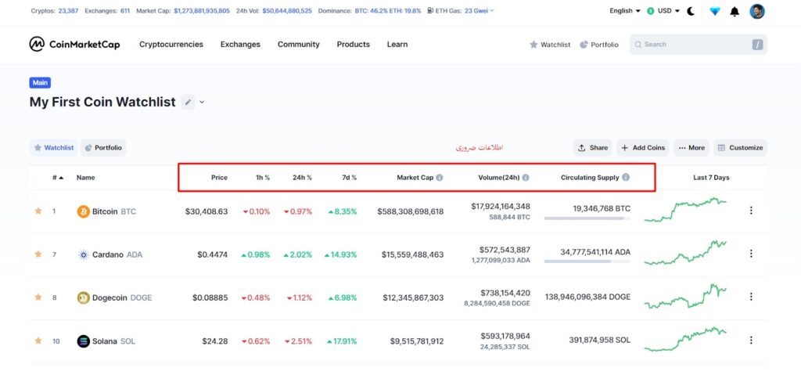Click Customize button
801x375 pixels.
click(740, 148)
